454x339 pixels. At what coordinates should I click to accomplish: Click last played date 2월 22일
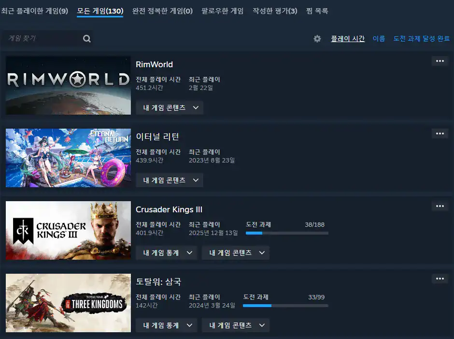pyautogui.click(x=200, y=88)
